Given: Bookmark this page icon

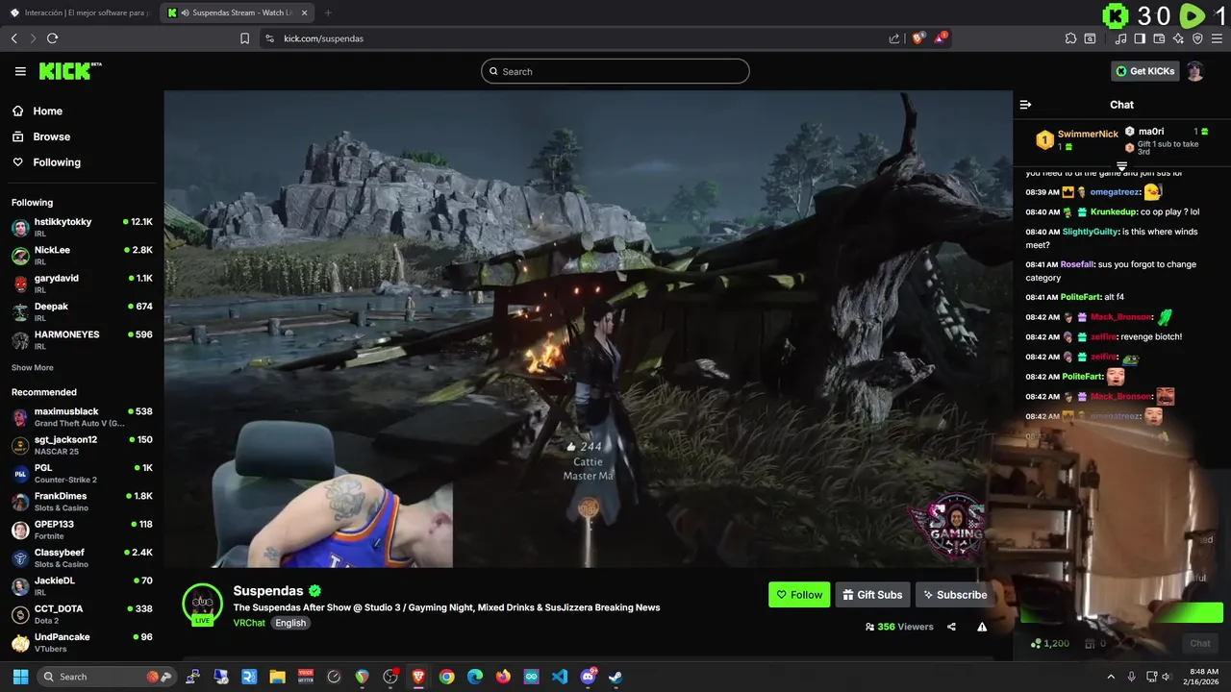Looking at the screenshot, I should coord(244,38).
